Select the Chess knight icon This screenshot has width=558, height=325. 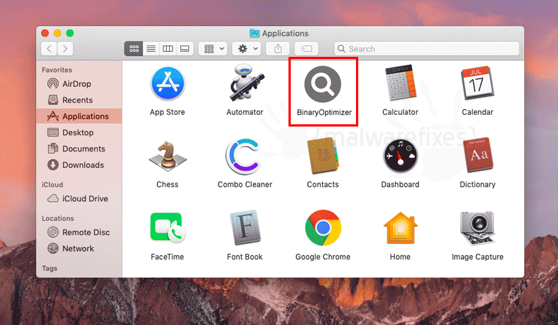click(167, 156)
